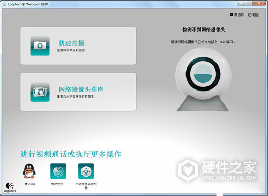Minimize the Logitech Webcam window
This screenshot has height=196, width=268.
[x=241, y=3]
